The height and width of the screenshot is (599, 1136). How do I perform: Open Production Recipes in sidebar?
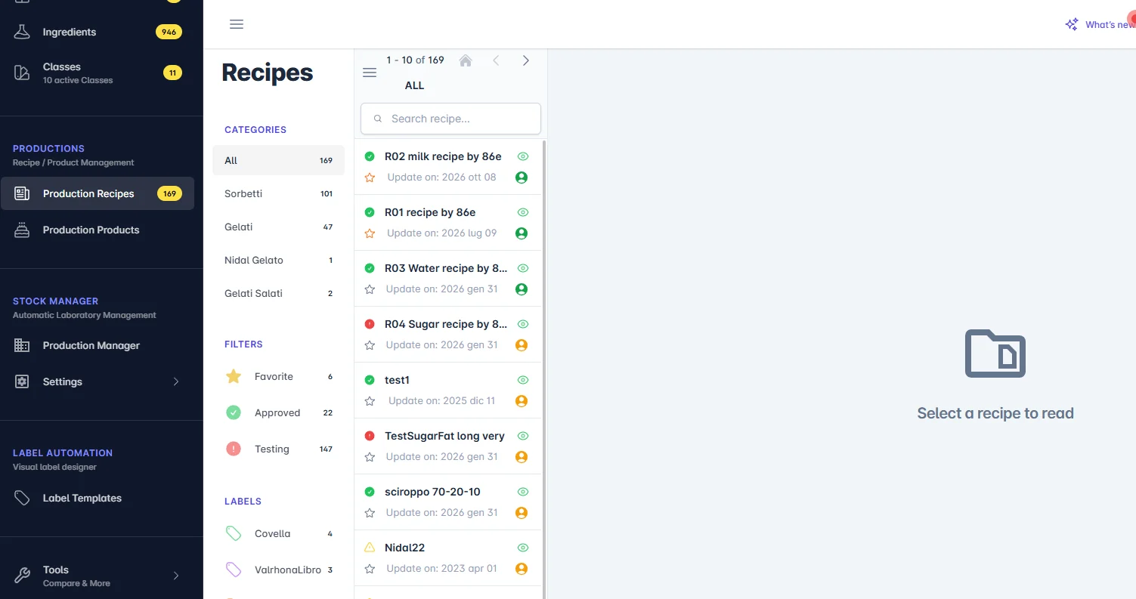point(98,193)
